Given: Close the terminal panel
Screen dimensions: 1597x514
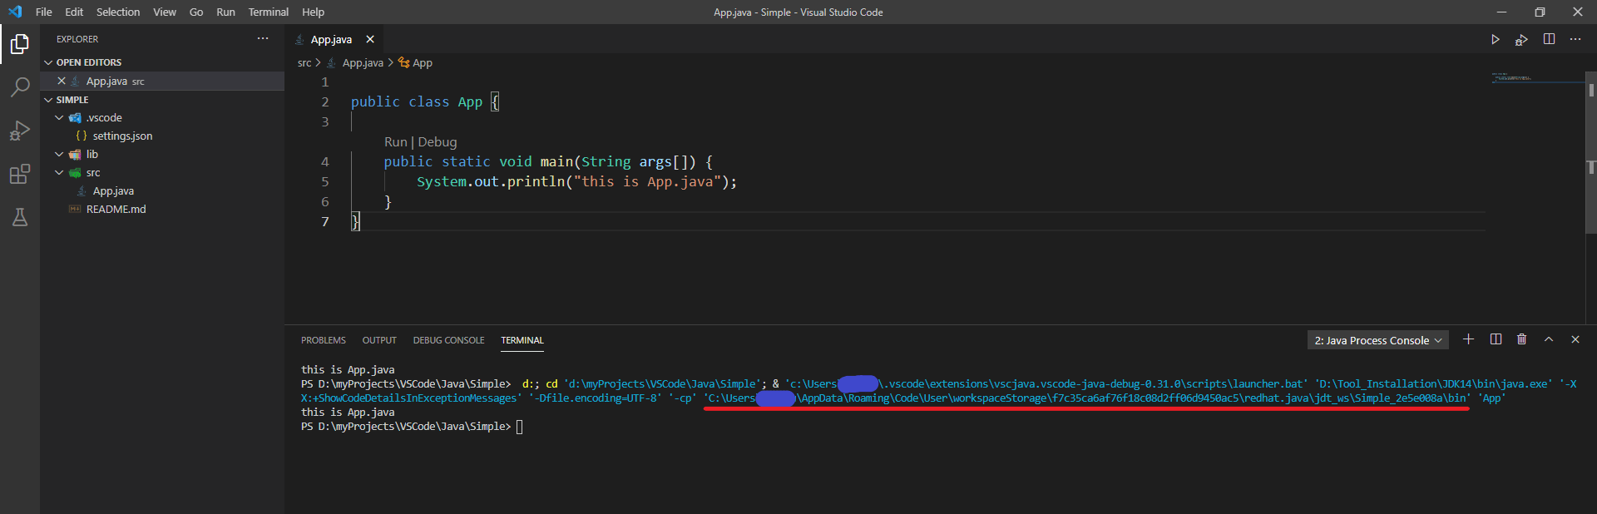Looking at the screenshot, I should click(x=1575, y=339).
